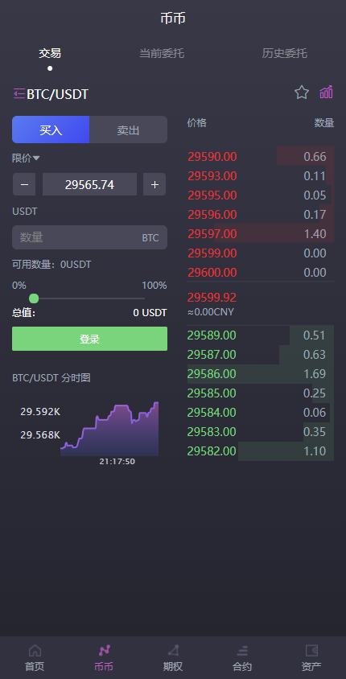Open the 资产 wallet icon
Viewport: 346px width, 679px height.
point(311,650)
